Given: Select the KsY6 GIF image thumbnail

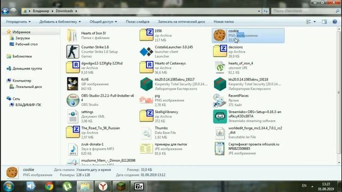Looking at the screenshot, I should [x=73, y=84].
